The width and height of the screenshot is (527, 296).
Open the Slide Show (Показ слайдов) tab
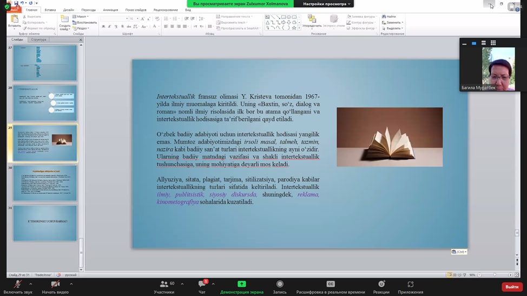tap(136, 10)
